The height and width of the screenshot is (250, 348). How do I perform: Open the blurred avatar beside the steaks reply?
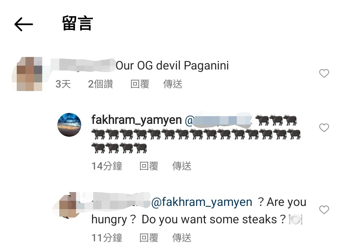67,205
